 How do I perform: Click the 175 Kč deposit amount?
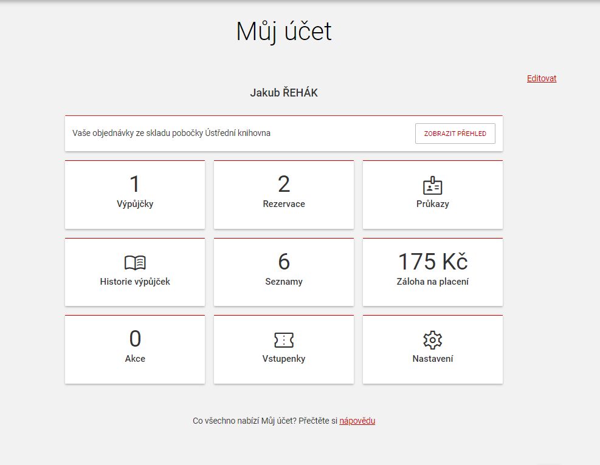coord(432,262)
